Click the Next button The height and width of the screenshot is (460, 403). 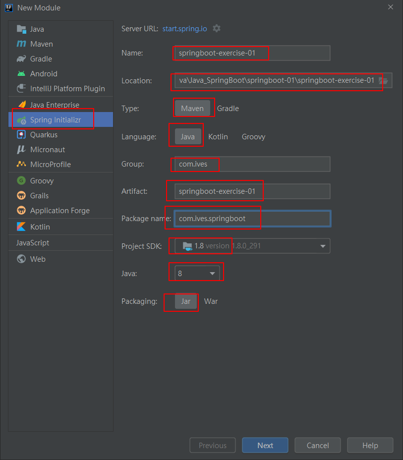[265, 445]
